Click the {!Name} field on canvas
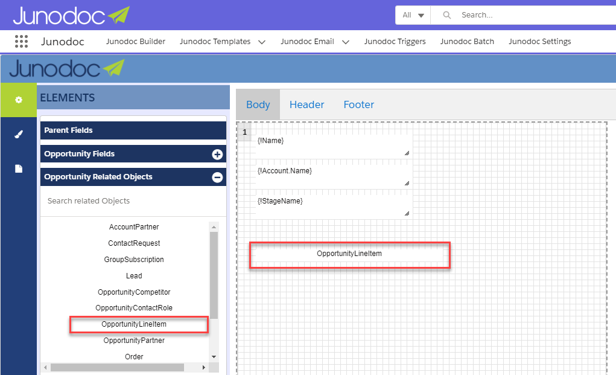Image resolution: width=616 pixels, height=375 pixels. pyautogui.click(x=334, y=146)
